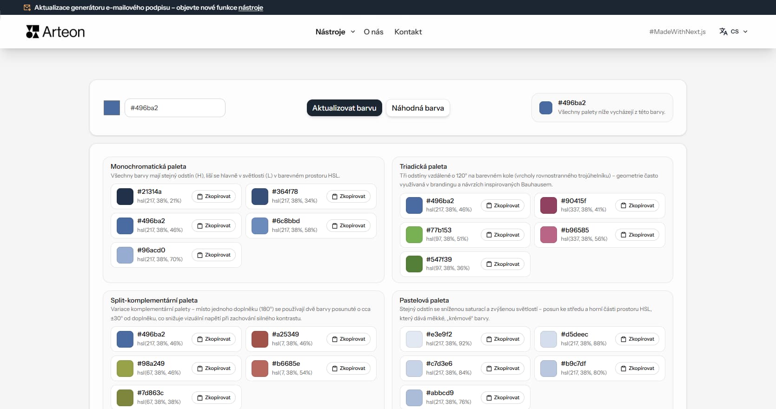This screenshot has width=776, height=409.
Task: Click clipboard icon for color #547f39
Action: click(489, 264)
